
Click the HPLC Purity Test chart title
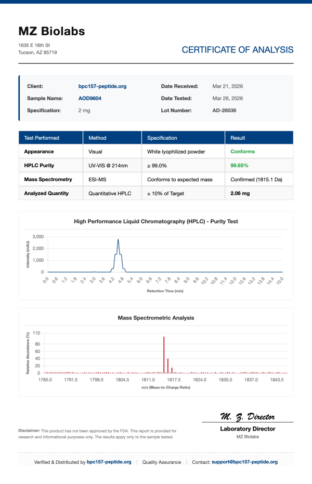tap(156, 221)
